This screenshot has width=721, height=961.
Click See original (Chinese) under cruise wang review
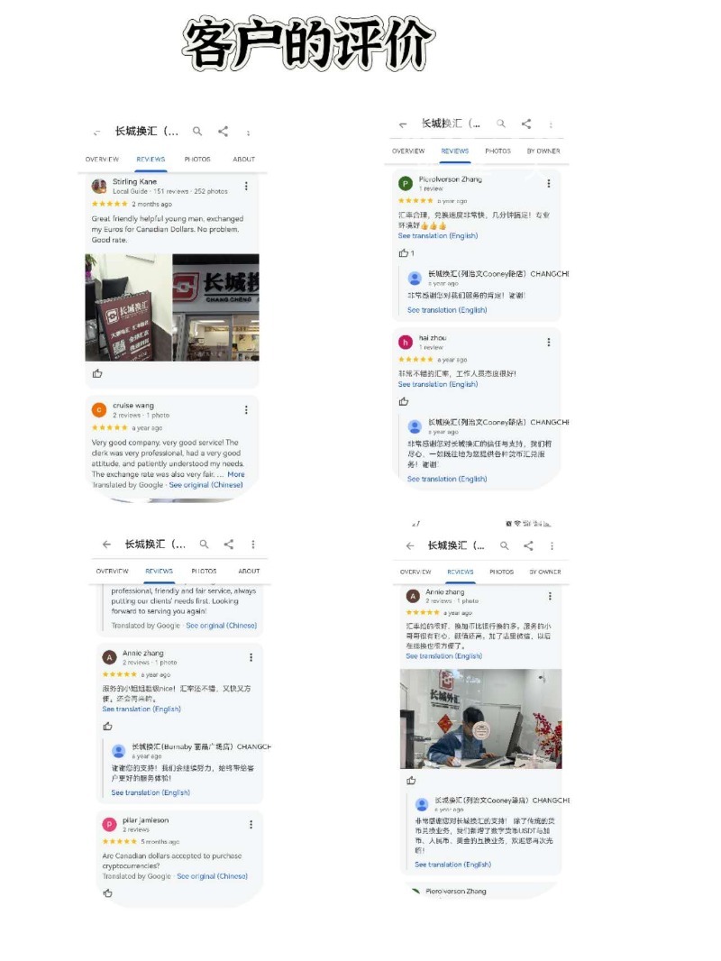205,485
